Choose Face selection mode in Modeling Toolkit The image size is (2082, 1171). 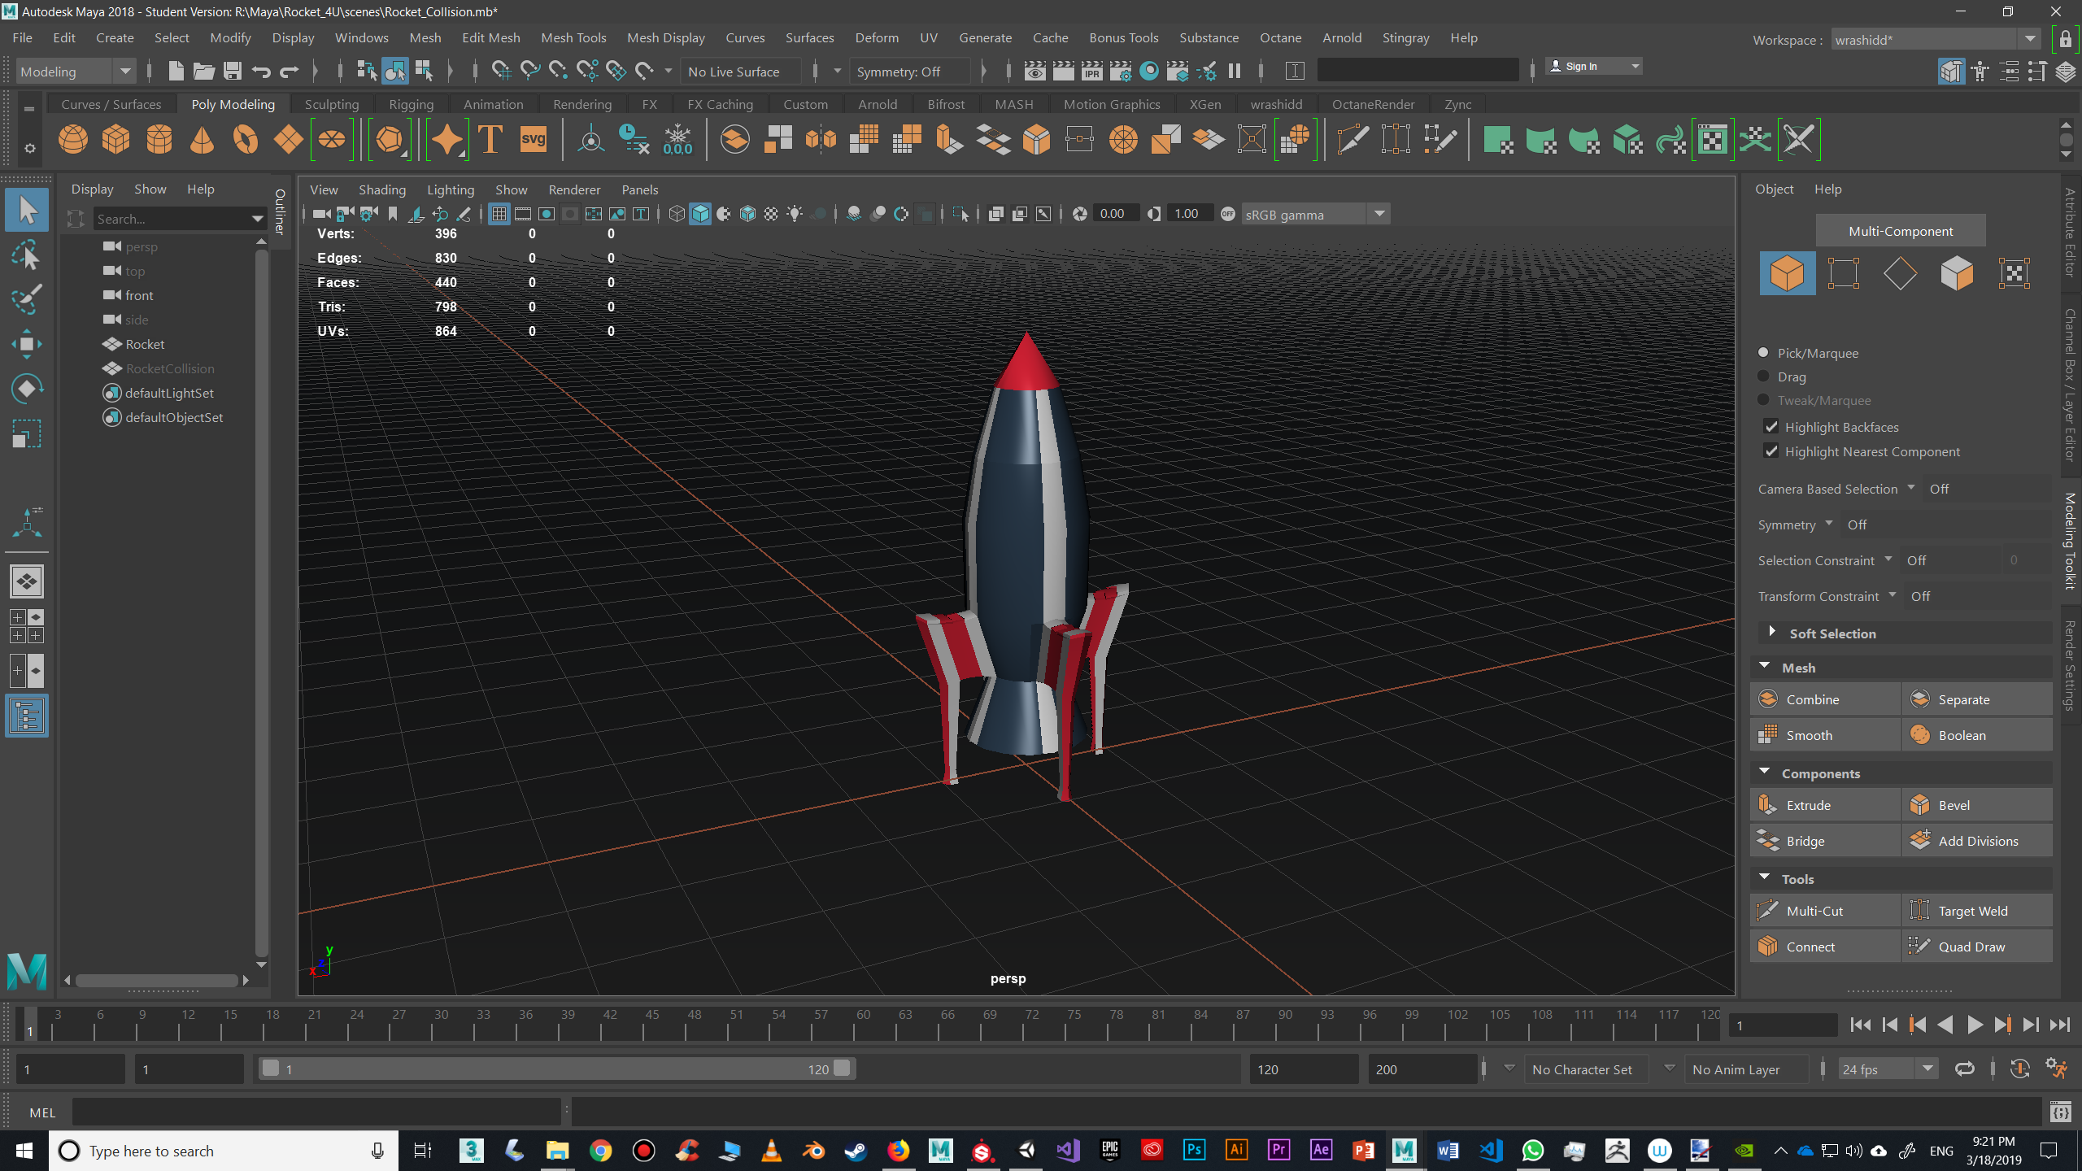pos(1957,273)
